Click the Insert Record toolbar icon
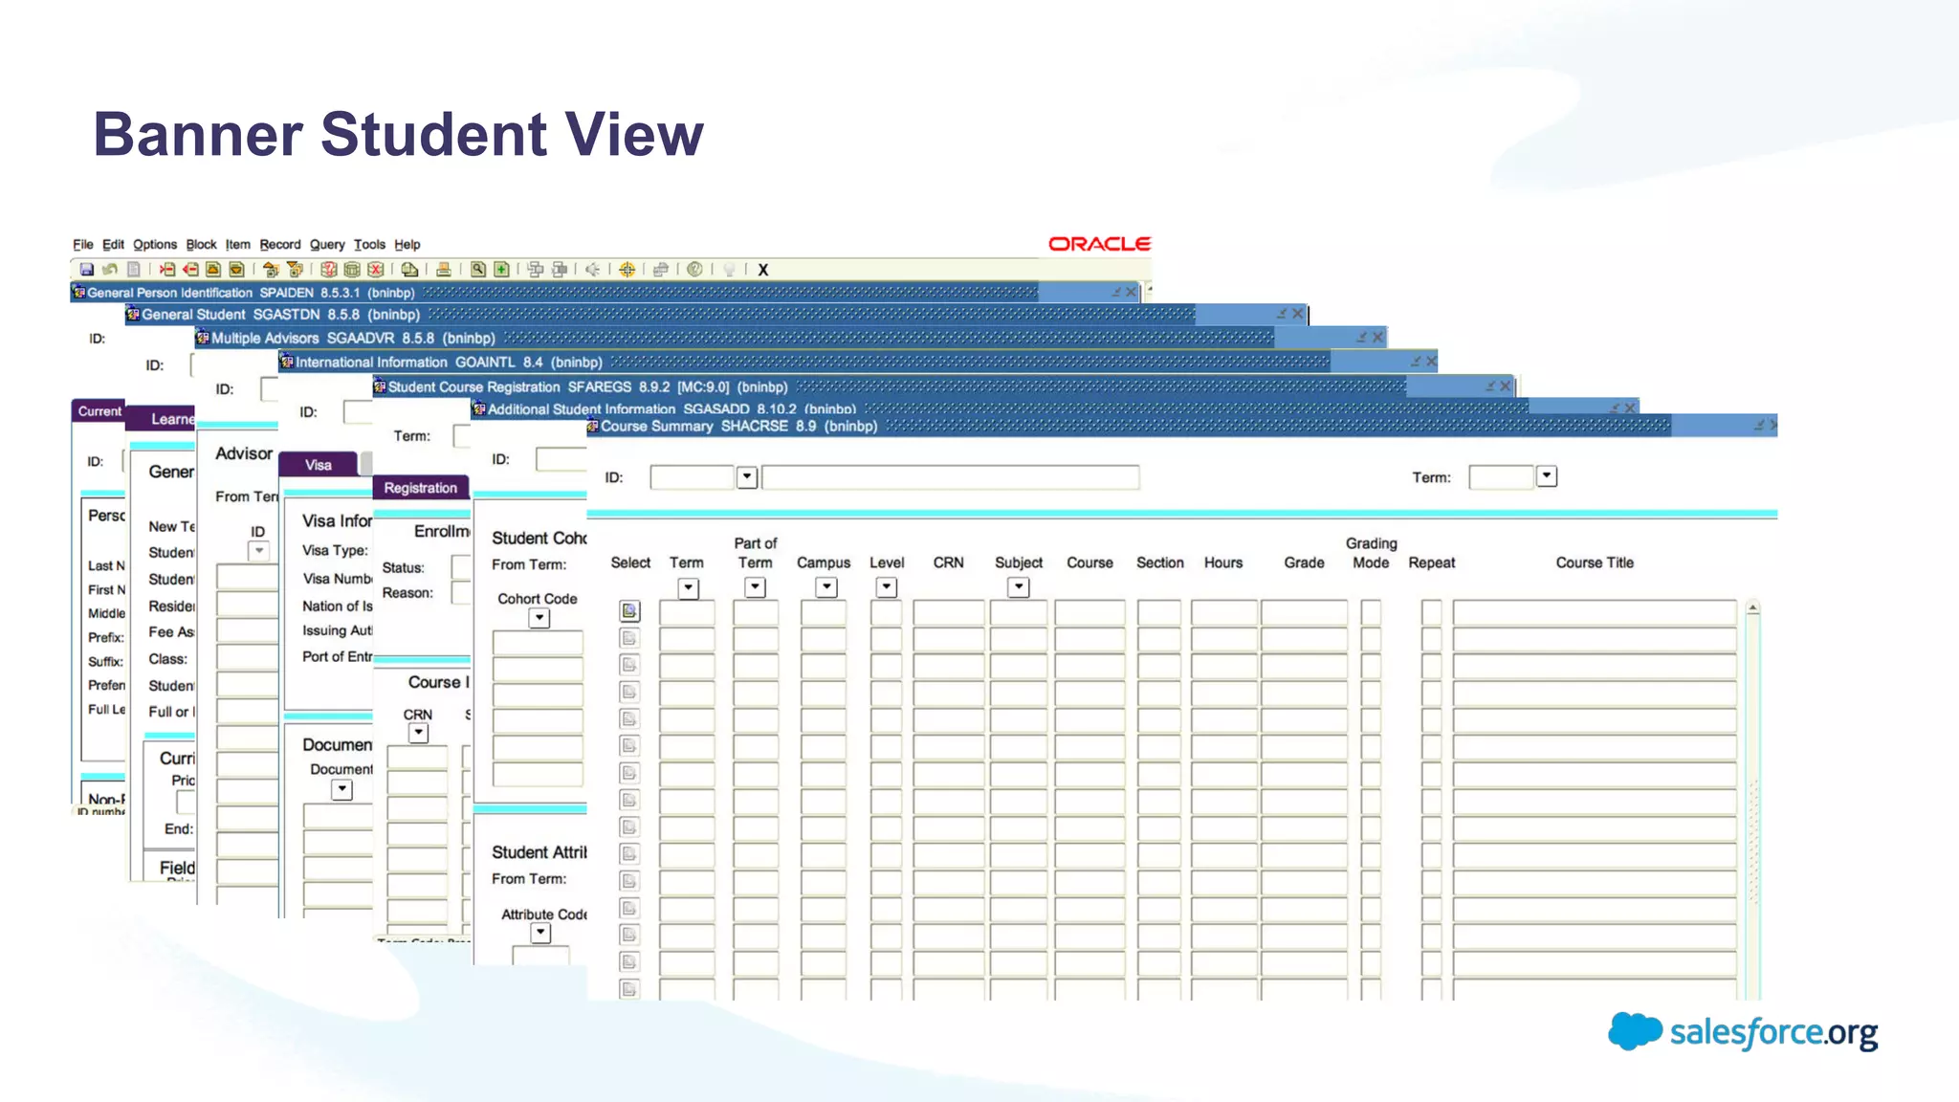Screen dimensions: 1959x1102 click(x=166, y=270)
